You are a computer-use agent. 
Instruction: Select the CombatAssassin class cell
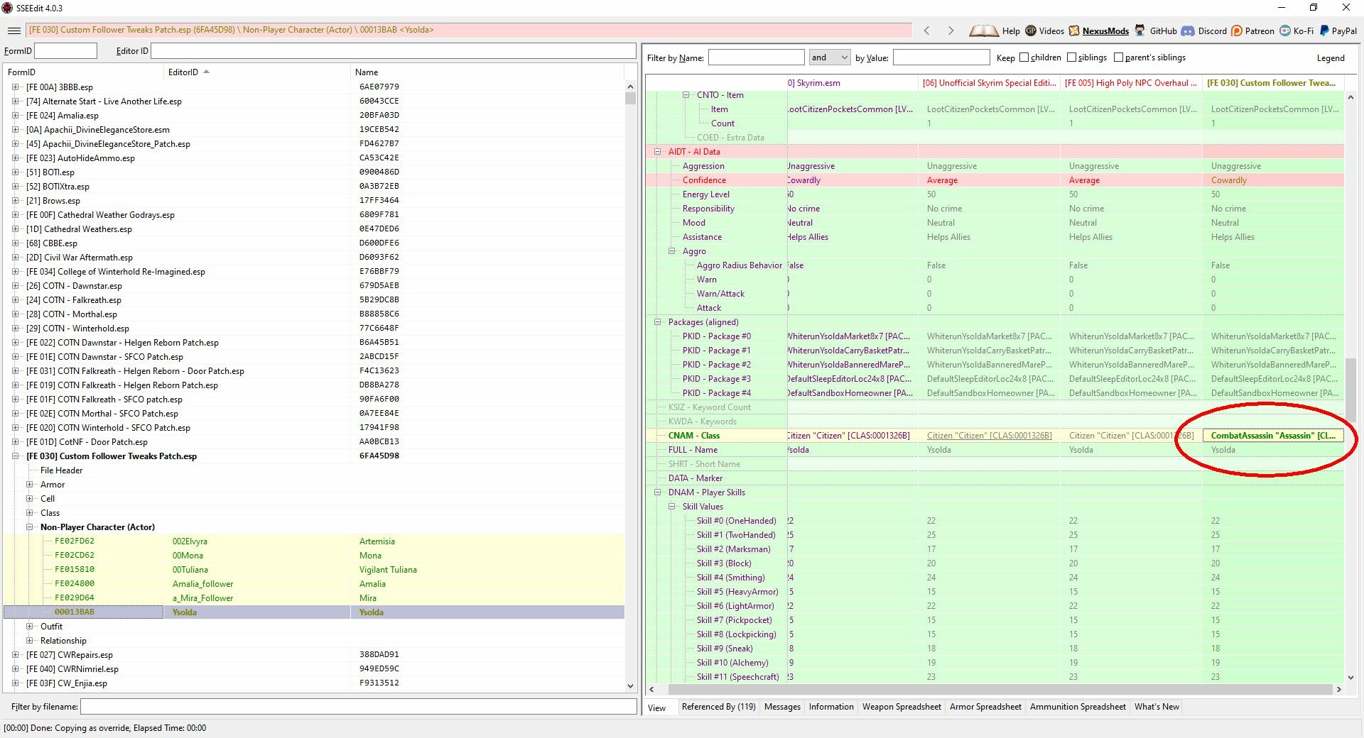tap(1273, 435)
